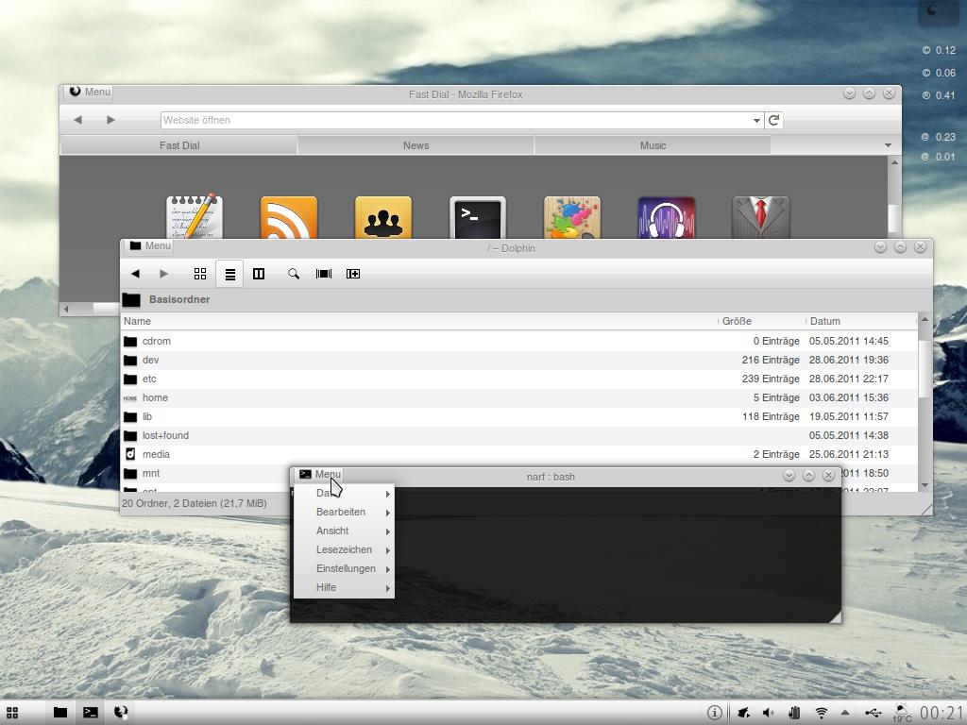This screenshot has width=967, height=725.
Task: Expand the Lesezeichen submenu
Action: click(x=344, y=550)
